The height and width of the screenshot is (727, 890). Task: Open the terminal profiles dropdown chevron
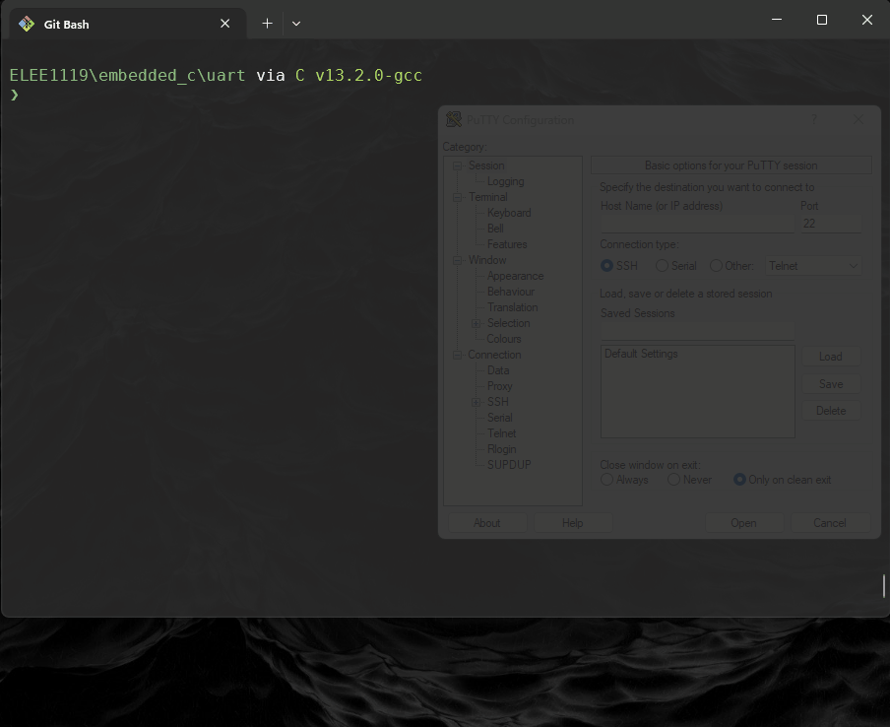click(x=296, y=24)
